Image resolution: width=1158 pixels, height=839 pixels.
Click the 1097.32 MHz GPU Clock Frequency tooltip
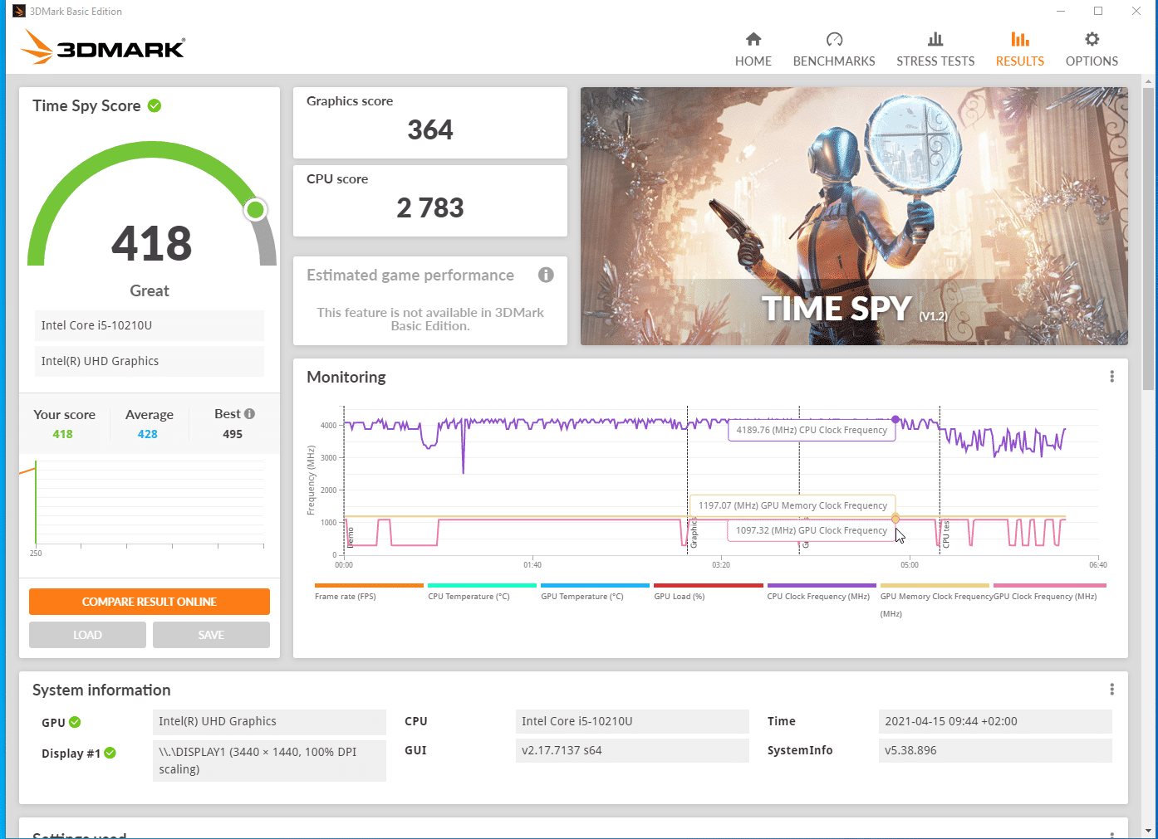coord(812,530)
